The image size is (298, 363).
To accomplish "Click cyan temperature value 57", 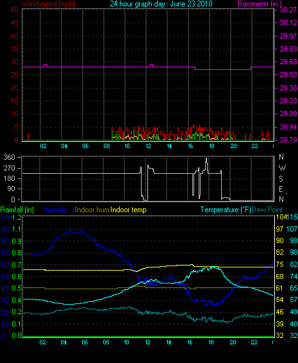I will click(x=294, y=300).
